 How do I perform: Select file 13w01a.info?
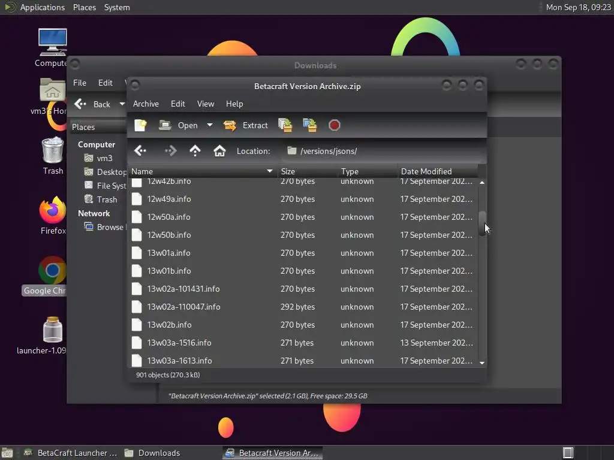pos(303,253)
